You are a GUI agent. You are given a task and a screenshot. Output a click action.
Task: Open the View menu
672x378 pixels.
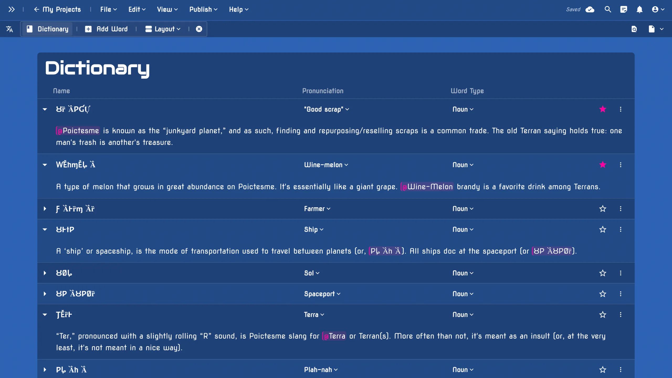[167, 9]
